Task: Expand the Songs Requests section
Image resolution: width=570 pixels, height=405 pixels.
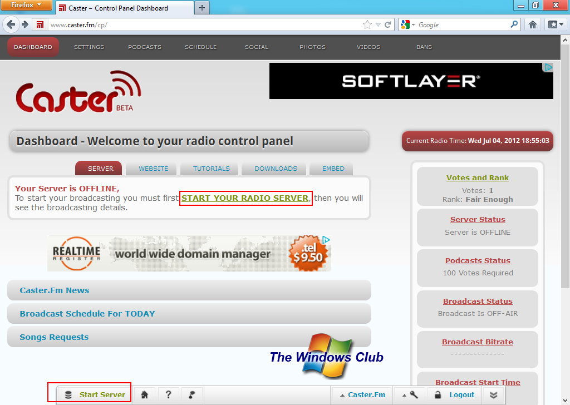Action: 189,337
